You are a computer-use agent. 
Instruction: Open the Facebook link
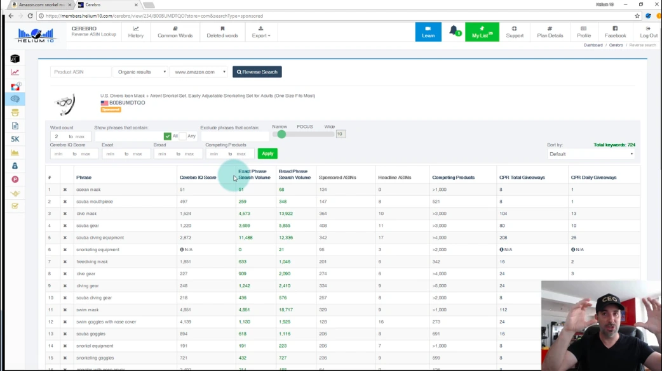pyautogui.click(x=615, y=32)
